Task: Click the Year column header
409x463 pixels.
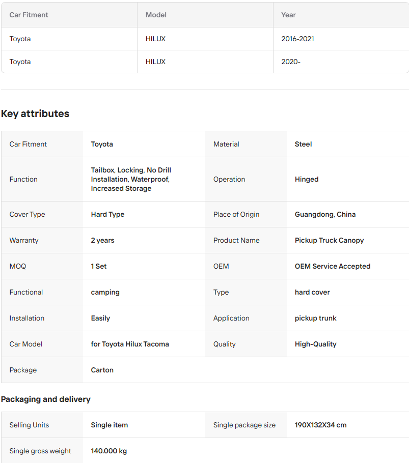Action: point(288,15)
